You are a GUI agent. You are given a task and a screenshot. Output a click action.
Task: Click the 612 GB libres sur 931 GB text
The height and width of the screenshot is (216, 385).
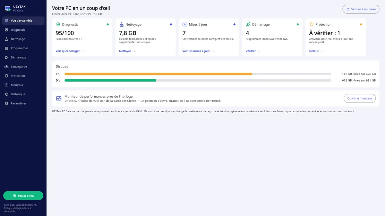click(359, 80)
